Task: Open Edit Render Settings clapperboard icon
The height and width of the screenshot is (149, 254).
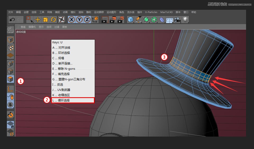Action: click(x=121, y=20)
